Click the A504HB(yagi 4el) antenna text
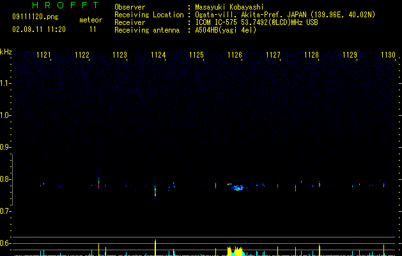This screenshot has height=256, width=402. [x=226, y=30]
